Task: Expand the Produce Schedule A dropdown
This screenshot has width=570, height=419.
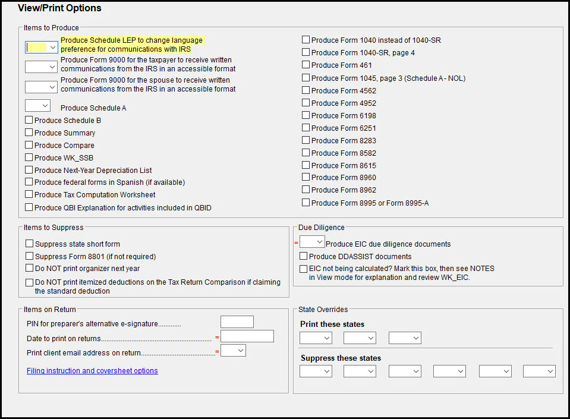Action: [37, 106]
